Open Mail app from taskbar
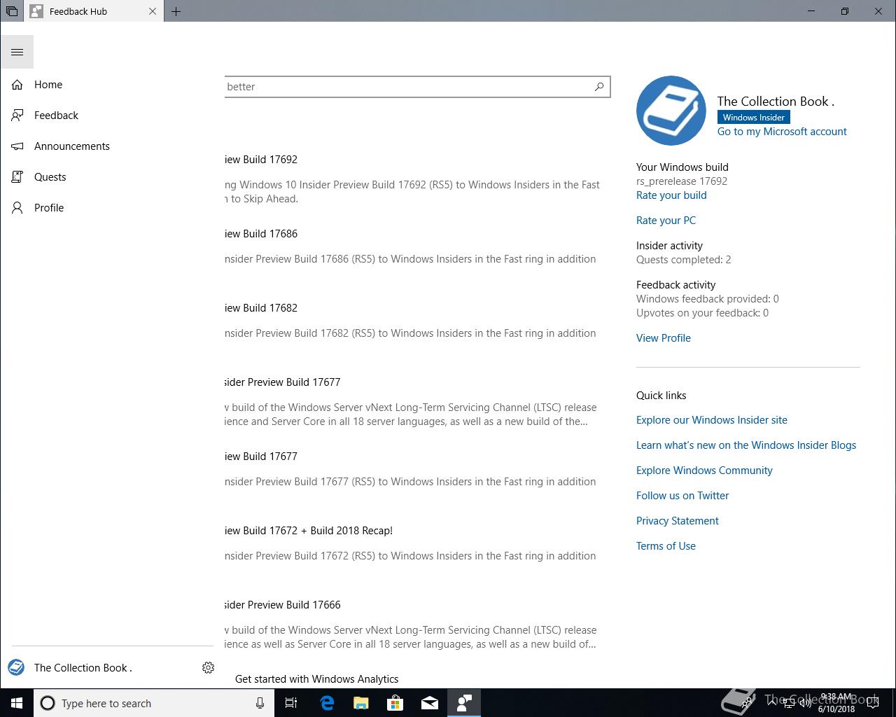 (x=429, y=703)
